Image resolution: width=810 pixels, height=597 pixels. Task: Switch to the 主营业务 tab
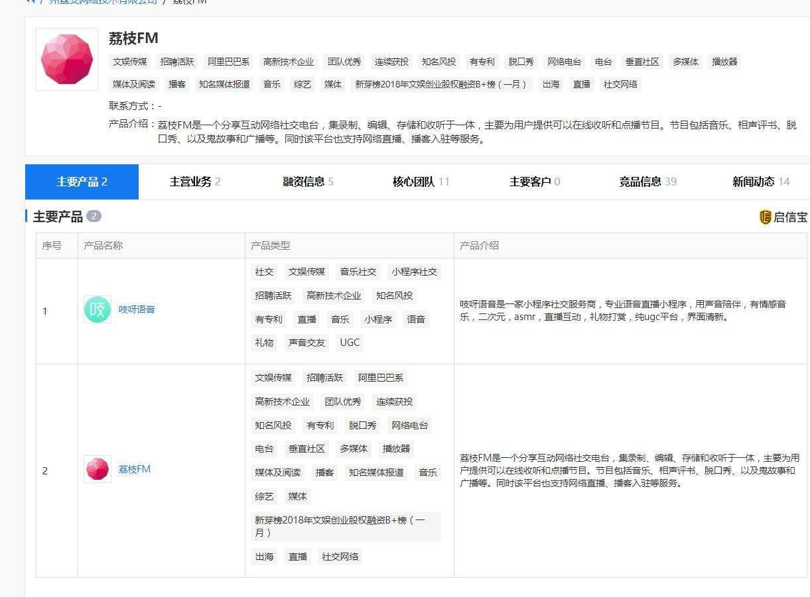click(x=193, y=182)
